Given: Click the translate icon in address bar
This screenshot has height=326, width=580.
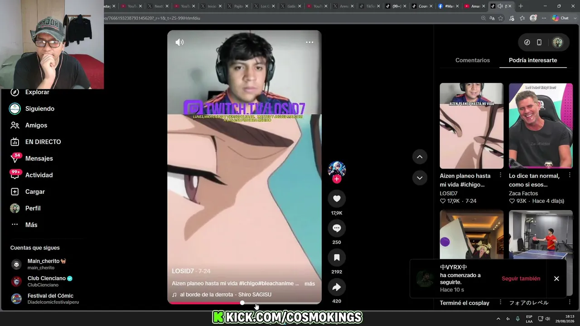Looking at the screenshot, I should tap(492, 18).
